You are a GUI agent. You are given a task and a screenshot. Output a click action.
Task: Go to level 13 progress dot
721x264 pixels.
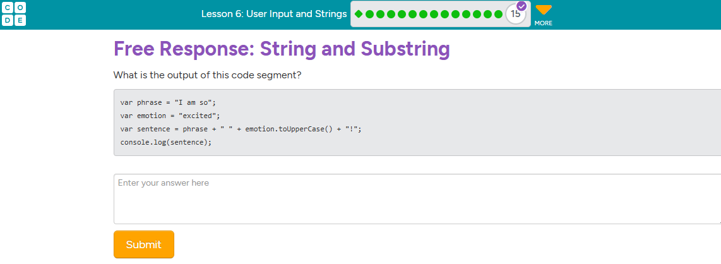487,14
